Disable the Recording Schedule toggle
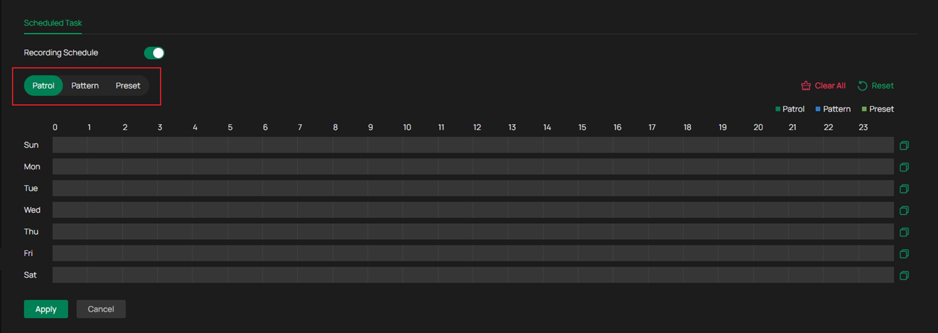The height and width of the screenshot is (333, 938). 154,53
